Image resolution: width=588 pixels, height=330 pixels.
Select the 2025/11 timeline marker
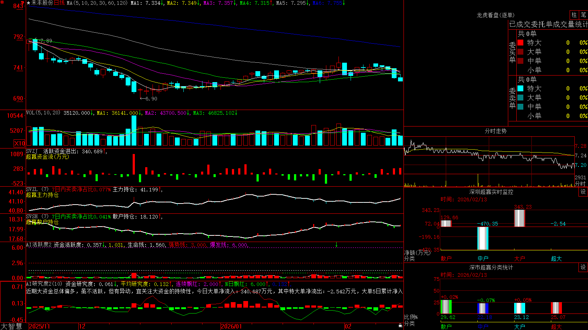(39, 326)
